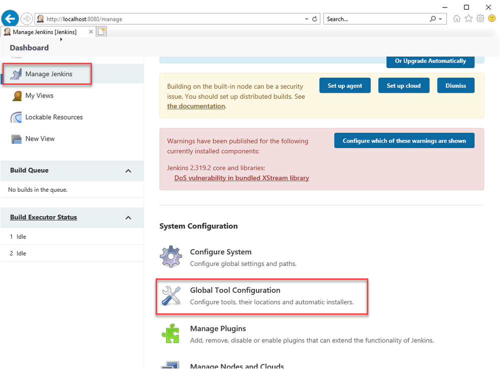Click Or Upgrade Automatically button
500x369 pixels.
(430, 61)
